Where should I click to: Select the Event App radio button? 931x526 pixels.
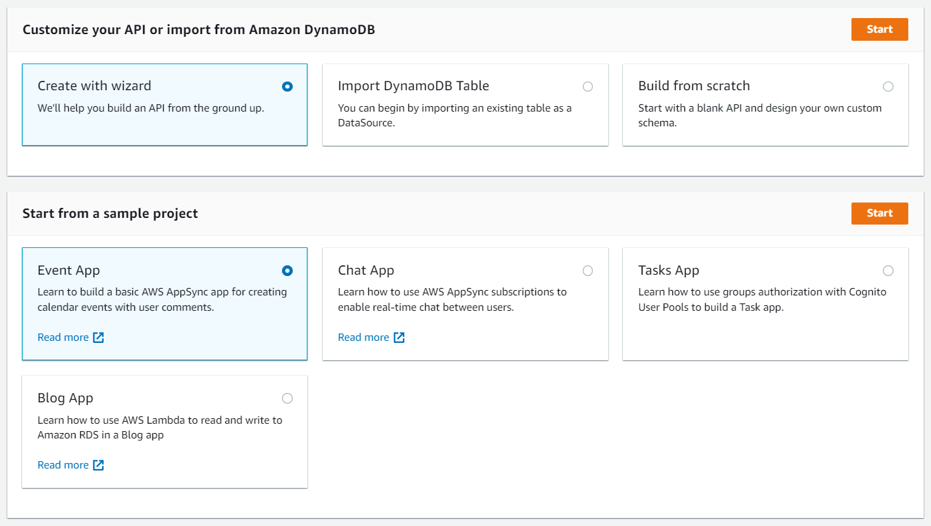coord(287,271)
